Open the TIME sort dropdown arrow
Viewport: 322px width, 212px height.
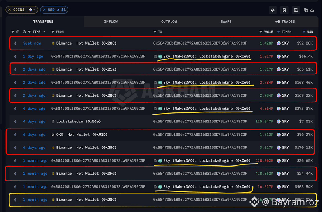[44, 32]
